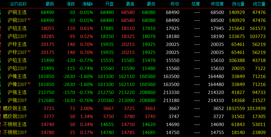Click the red up arrow beside 螺纹钢主连
Viewport: 271px width, 137px height.
(x=1, y=109)
